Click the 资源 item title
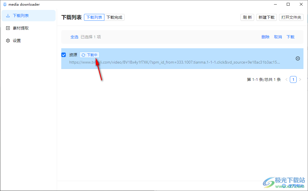 (x=73, y=55)
